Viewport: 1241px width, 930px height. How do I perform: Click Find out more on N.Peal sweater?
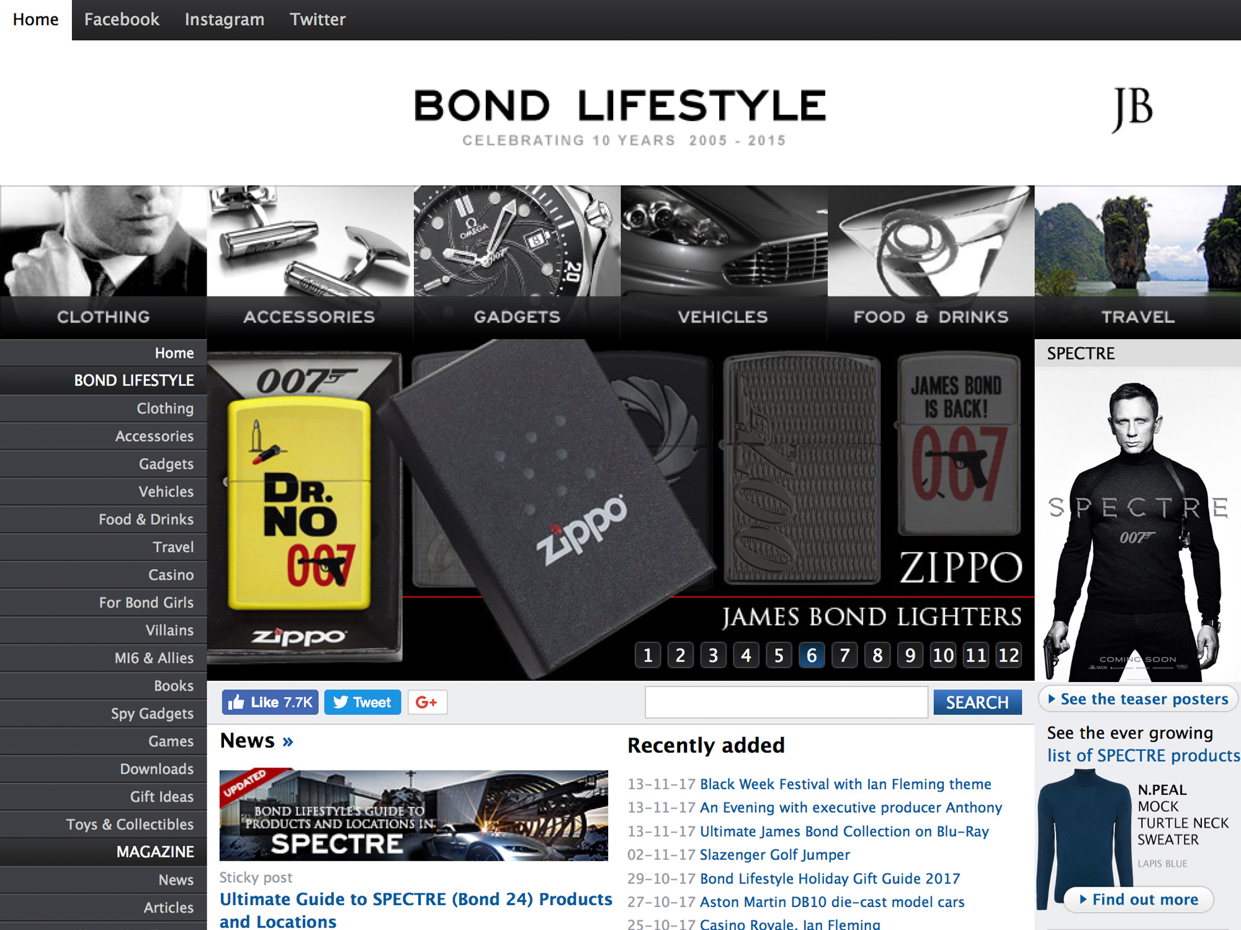click(x=1139, y=900)
